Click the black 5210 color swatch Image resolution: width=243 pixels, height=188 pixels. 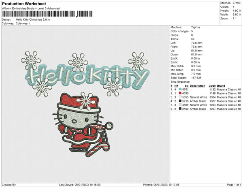pyautogui.click(x=180, y=101)
